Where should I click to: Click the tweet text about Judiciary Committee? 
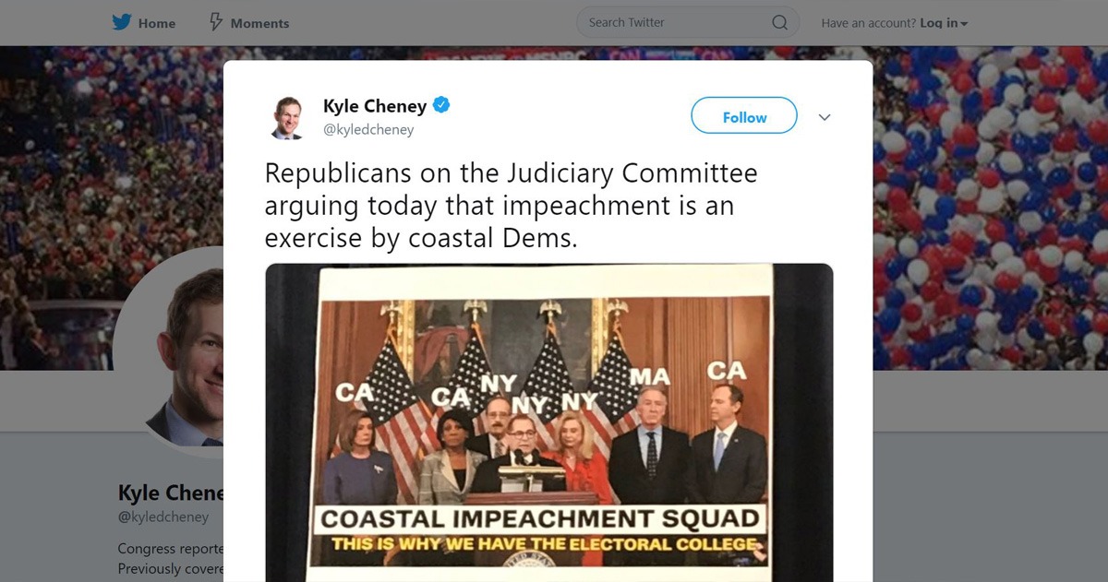pos(511,206)
